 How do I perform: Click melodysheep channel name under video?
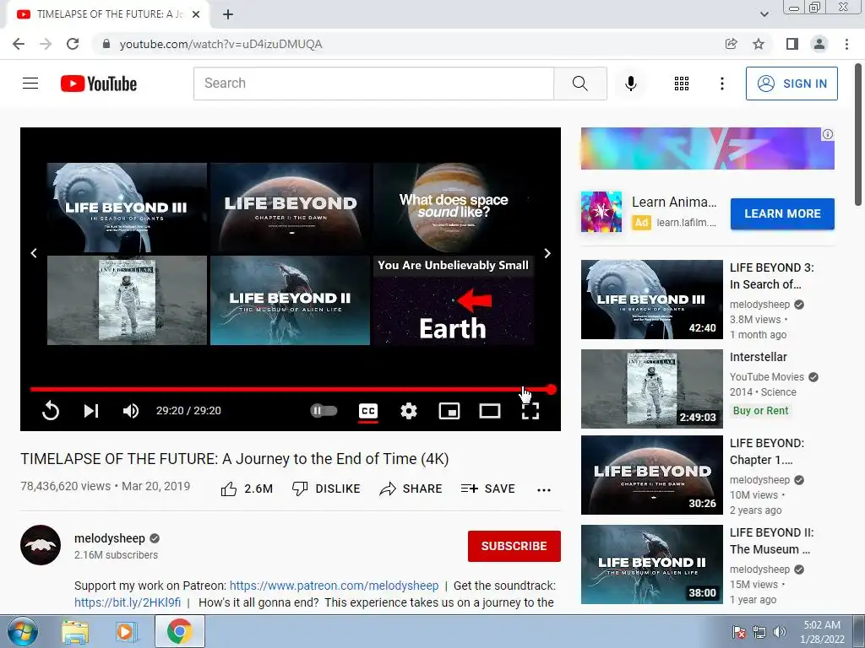(x=110, y=537)
